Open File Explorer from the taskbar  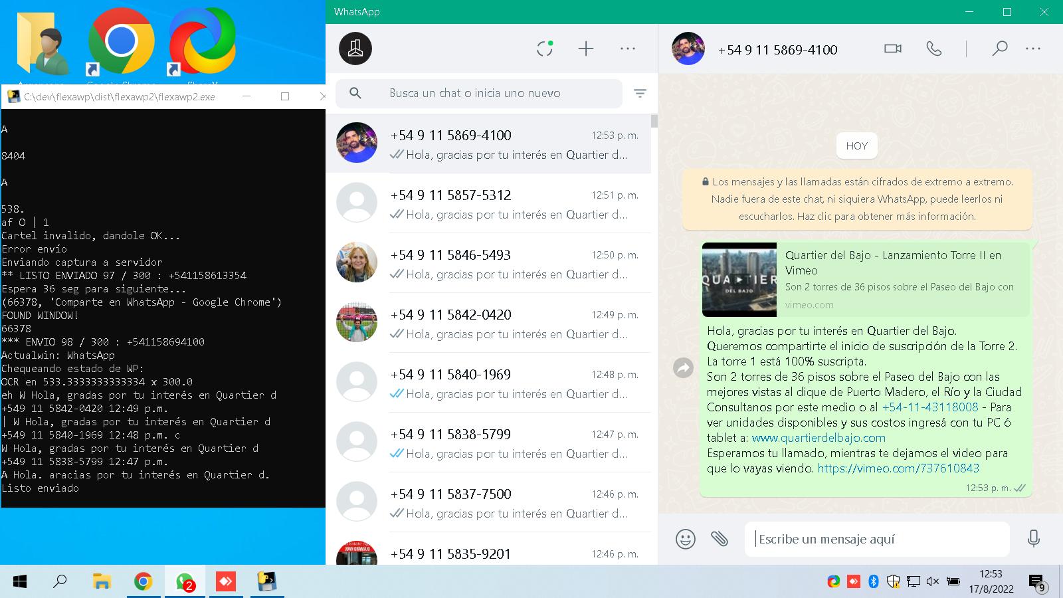pyautogui.click(x=102, y=582)
